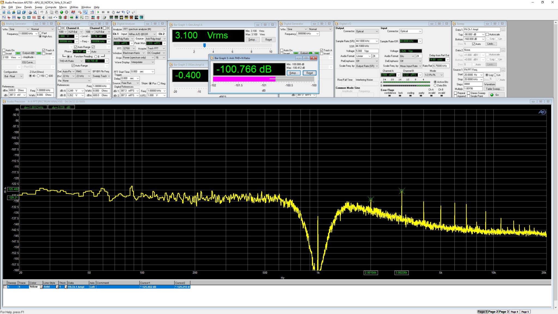Click the blue slider thumb in Bar Graph 1
The width and height of the screenshot is (558, 314).
click(204, 45)
